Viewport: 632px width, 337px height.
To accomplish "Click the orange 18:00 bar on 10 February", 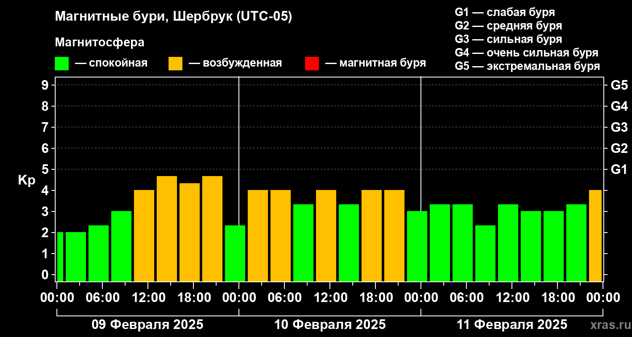I will (x=372, y=235).
